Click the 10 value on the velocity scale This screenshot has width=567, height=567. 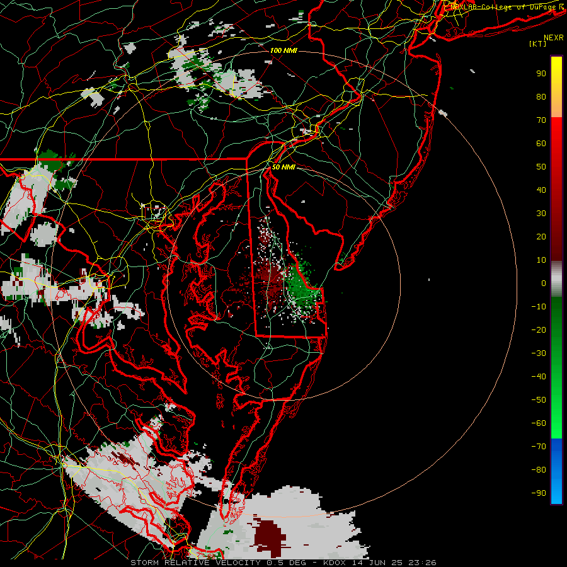tap(541, 260)
